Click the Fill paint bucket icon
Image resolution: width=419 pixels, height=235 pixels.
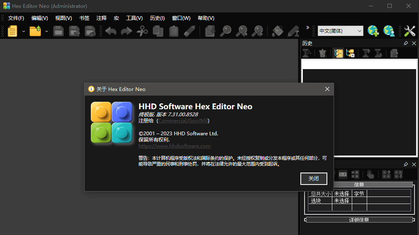point(278,31)
